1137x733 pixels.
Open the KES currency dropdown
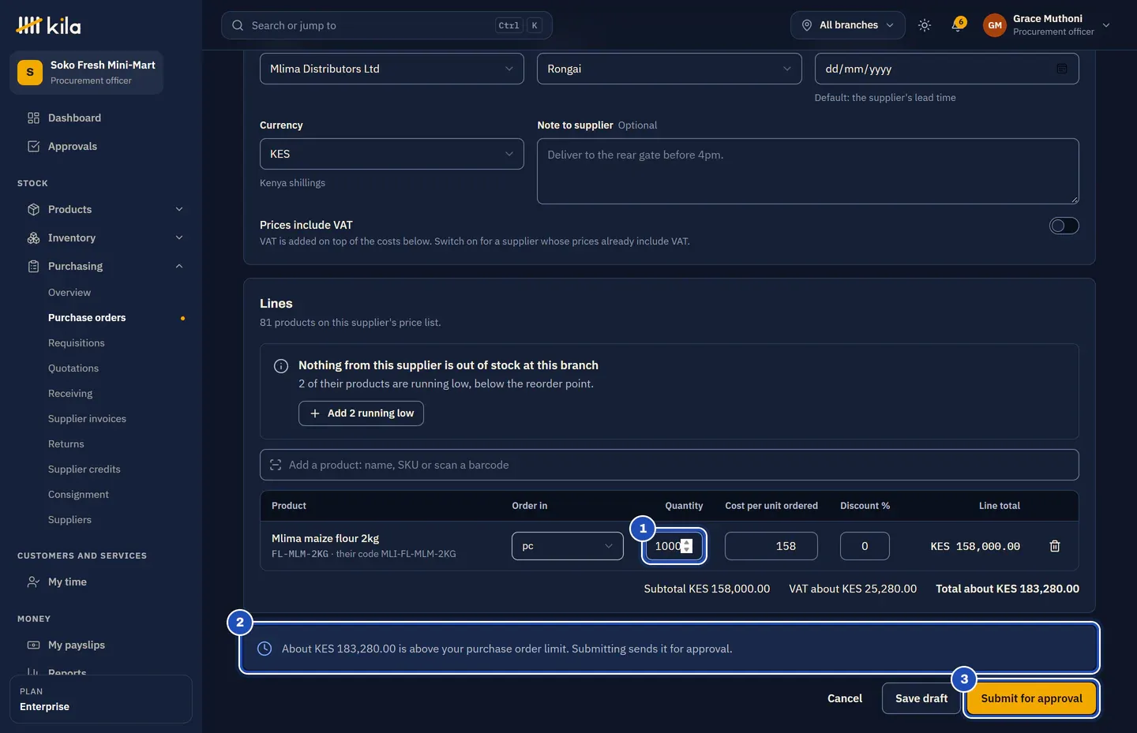coord(392,154)
